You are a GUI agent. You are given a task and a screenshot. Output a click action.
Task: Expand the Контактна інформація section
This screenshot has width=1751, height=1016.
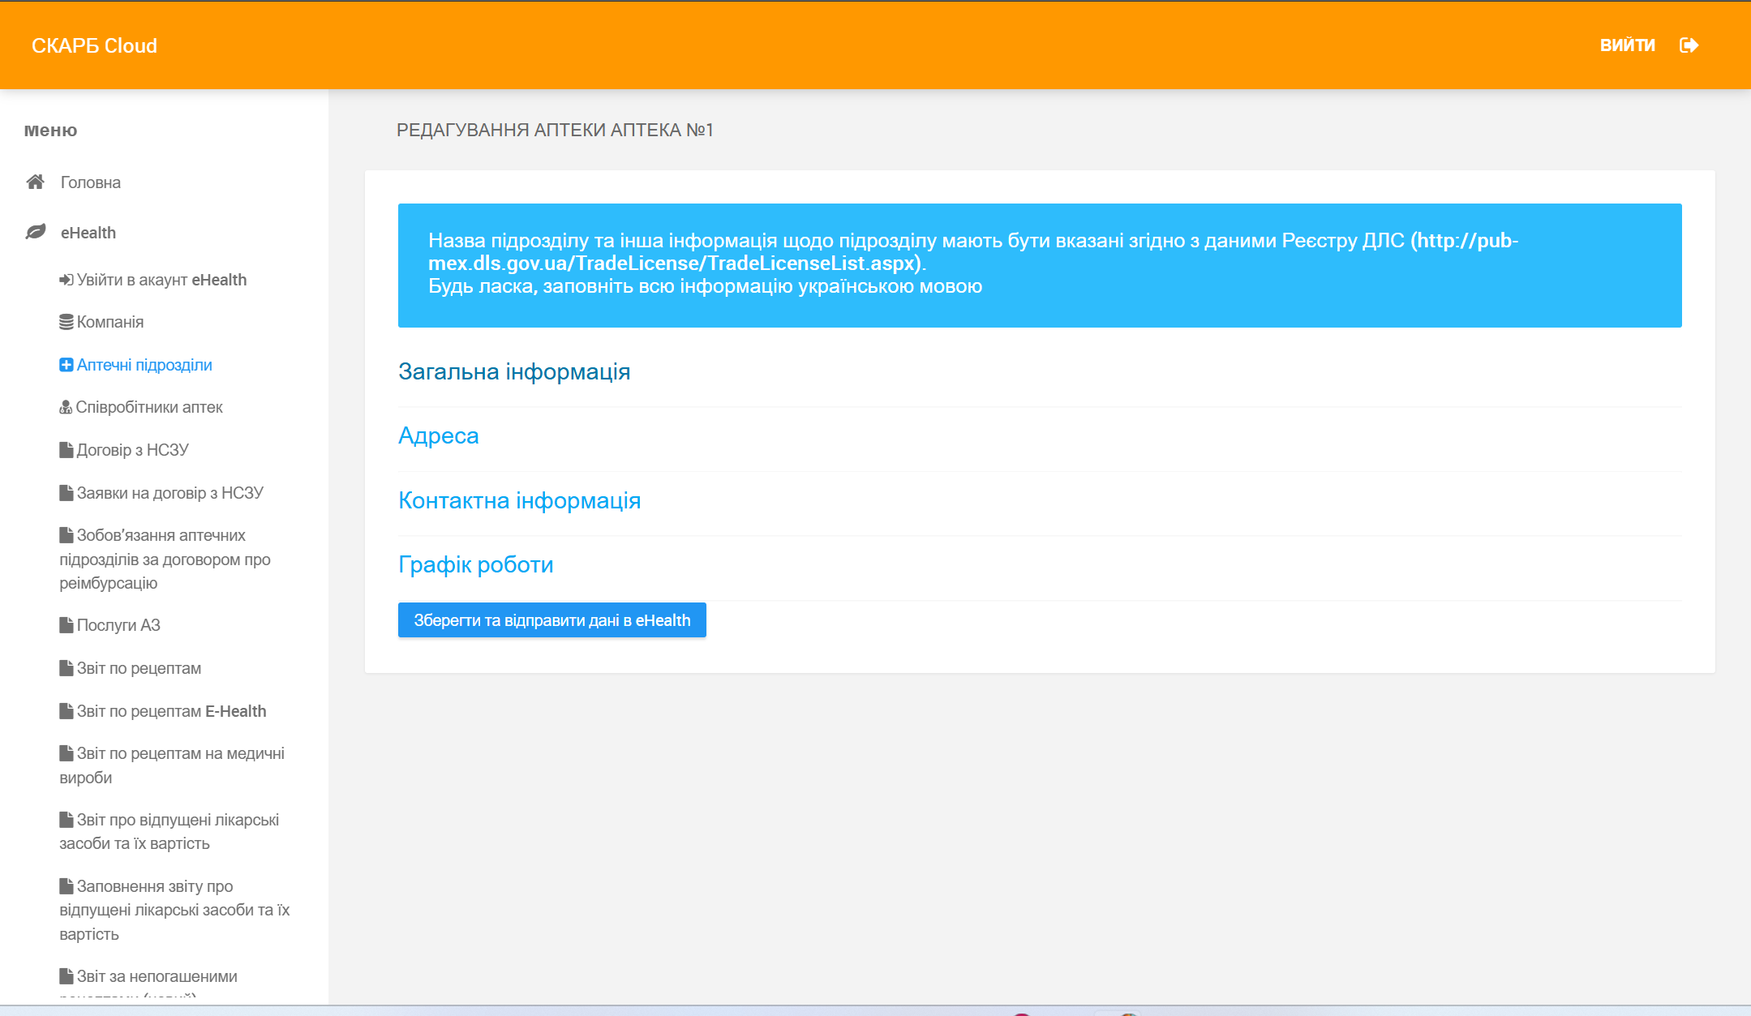[519, 500]
